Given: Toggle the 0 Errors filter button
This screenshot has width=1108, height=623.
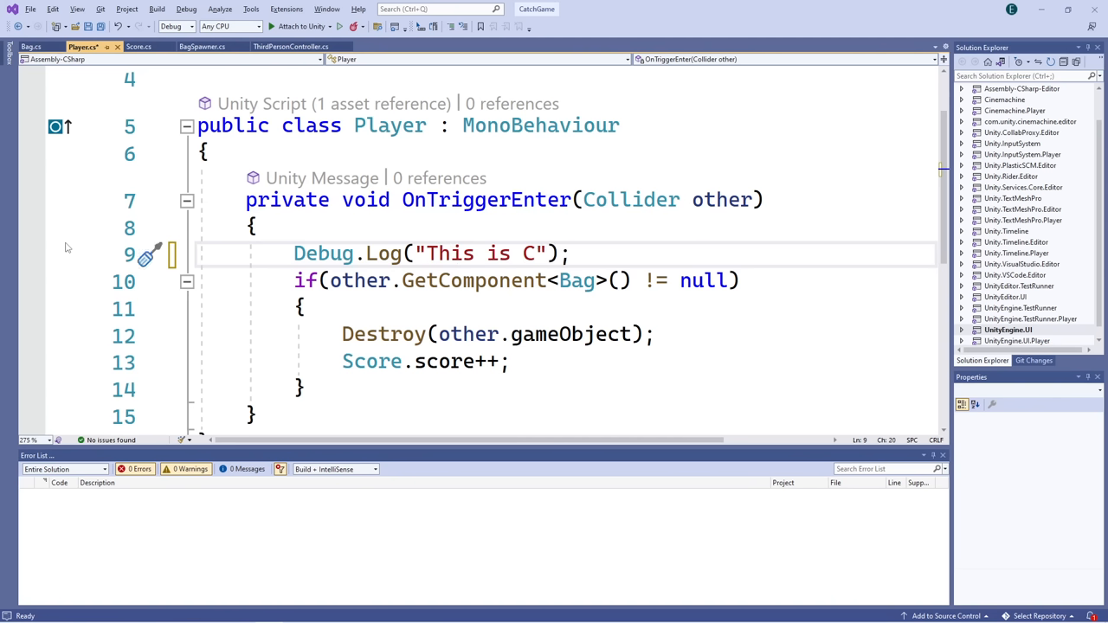Looking at the screenshot, I should click(x=134, y=468).
